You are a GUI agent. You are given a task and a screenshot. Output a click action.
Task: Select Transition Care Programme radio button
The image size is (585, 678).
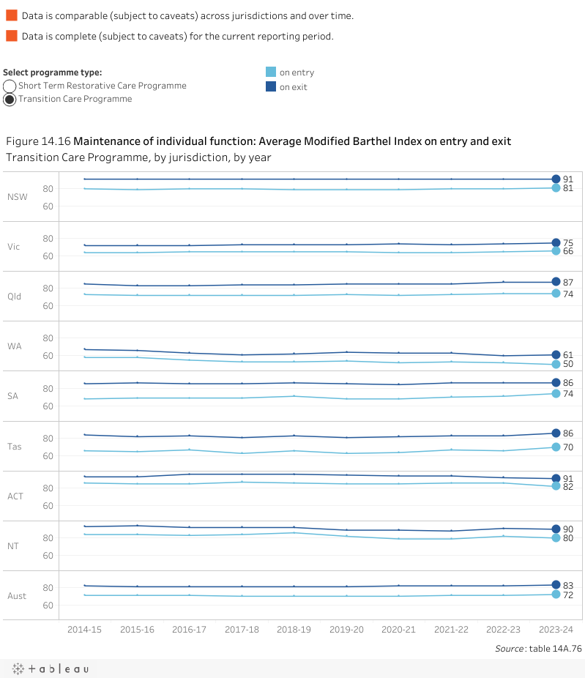(x=10, y=100)
